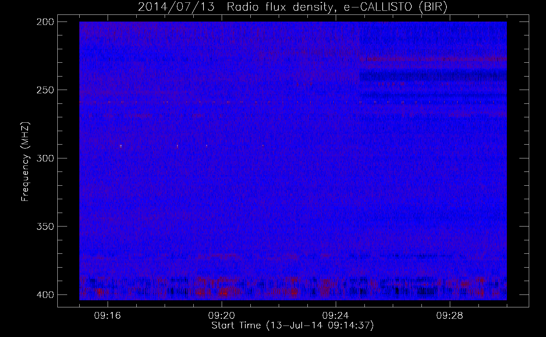Screen dimensions: 546x337
Task: Click the 09:28 time tick label
Action: coord(450,316)
